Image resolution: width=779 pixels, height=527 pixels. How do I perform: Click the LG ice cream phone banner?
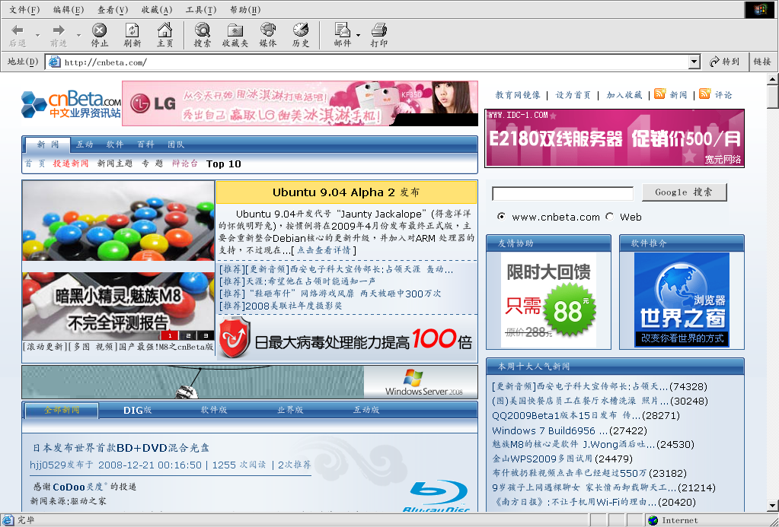coord(300,103)
